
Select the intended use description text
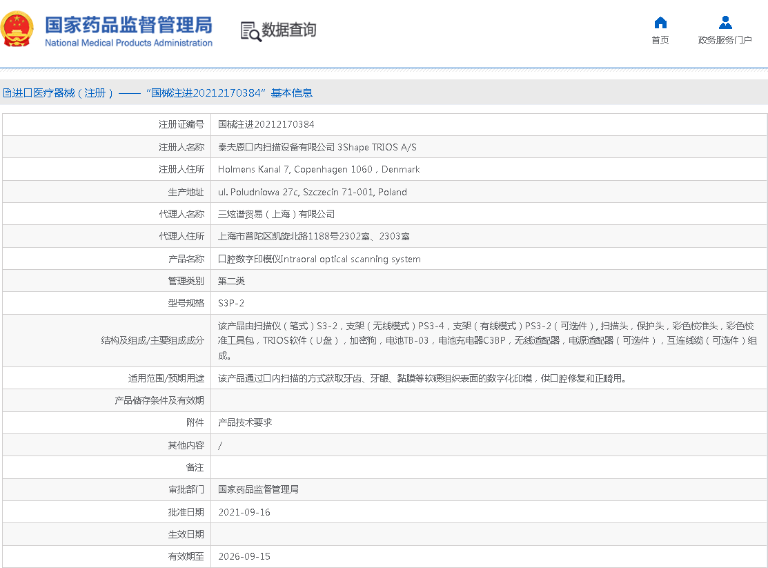pyautogui.click(x=422, y=378)
